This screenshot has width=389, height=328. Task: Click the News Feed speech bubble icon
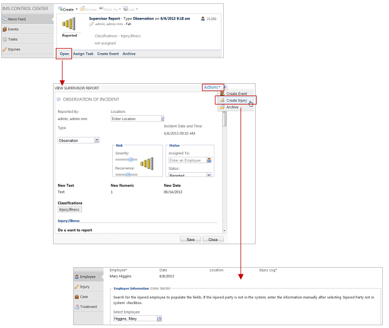5,19
